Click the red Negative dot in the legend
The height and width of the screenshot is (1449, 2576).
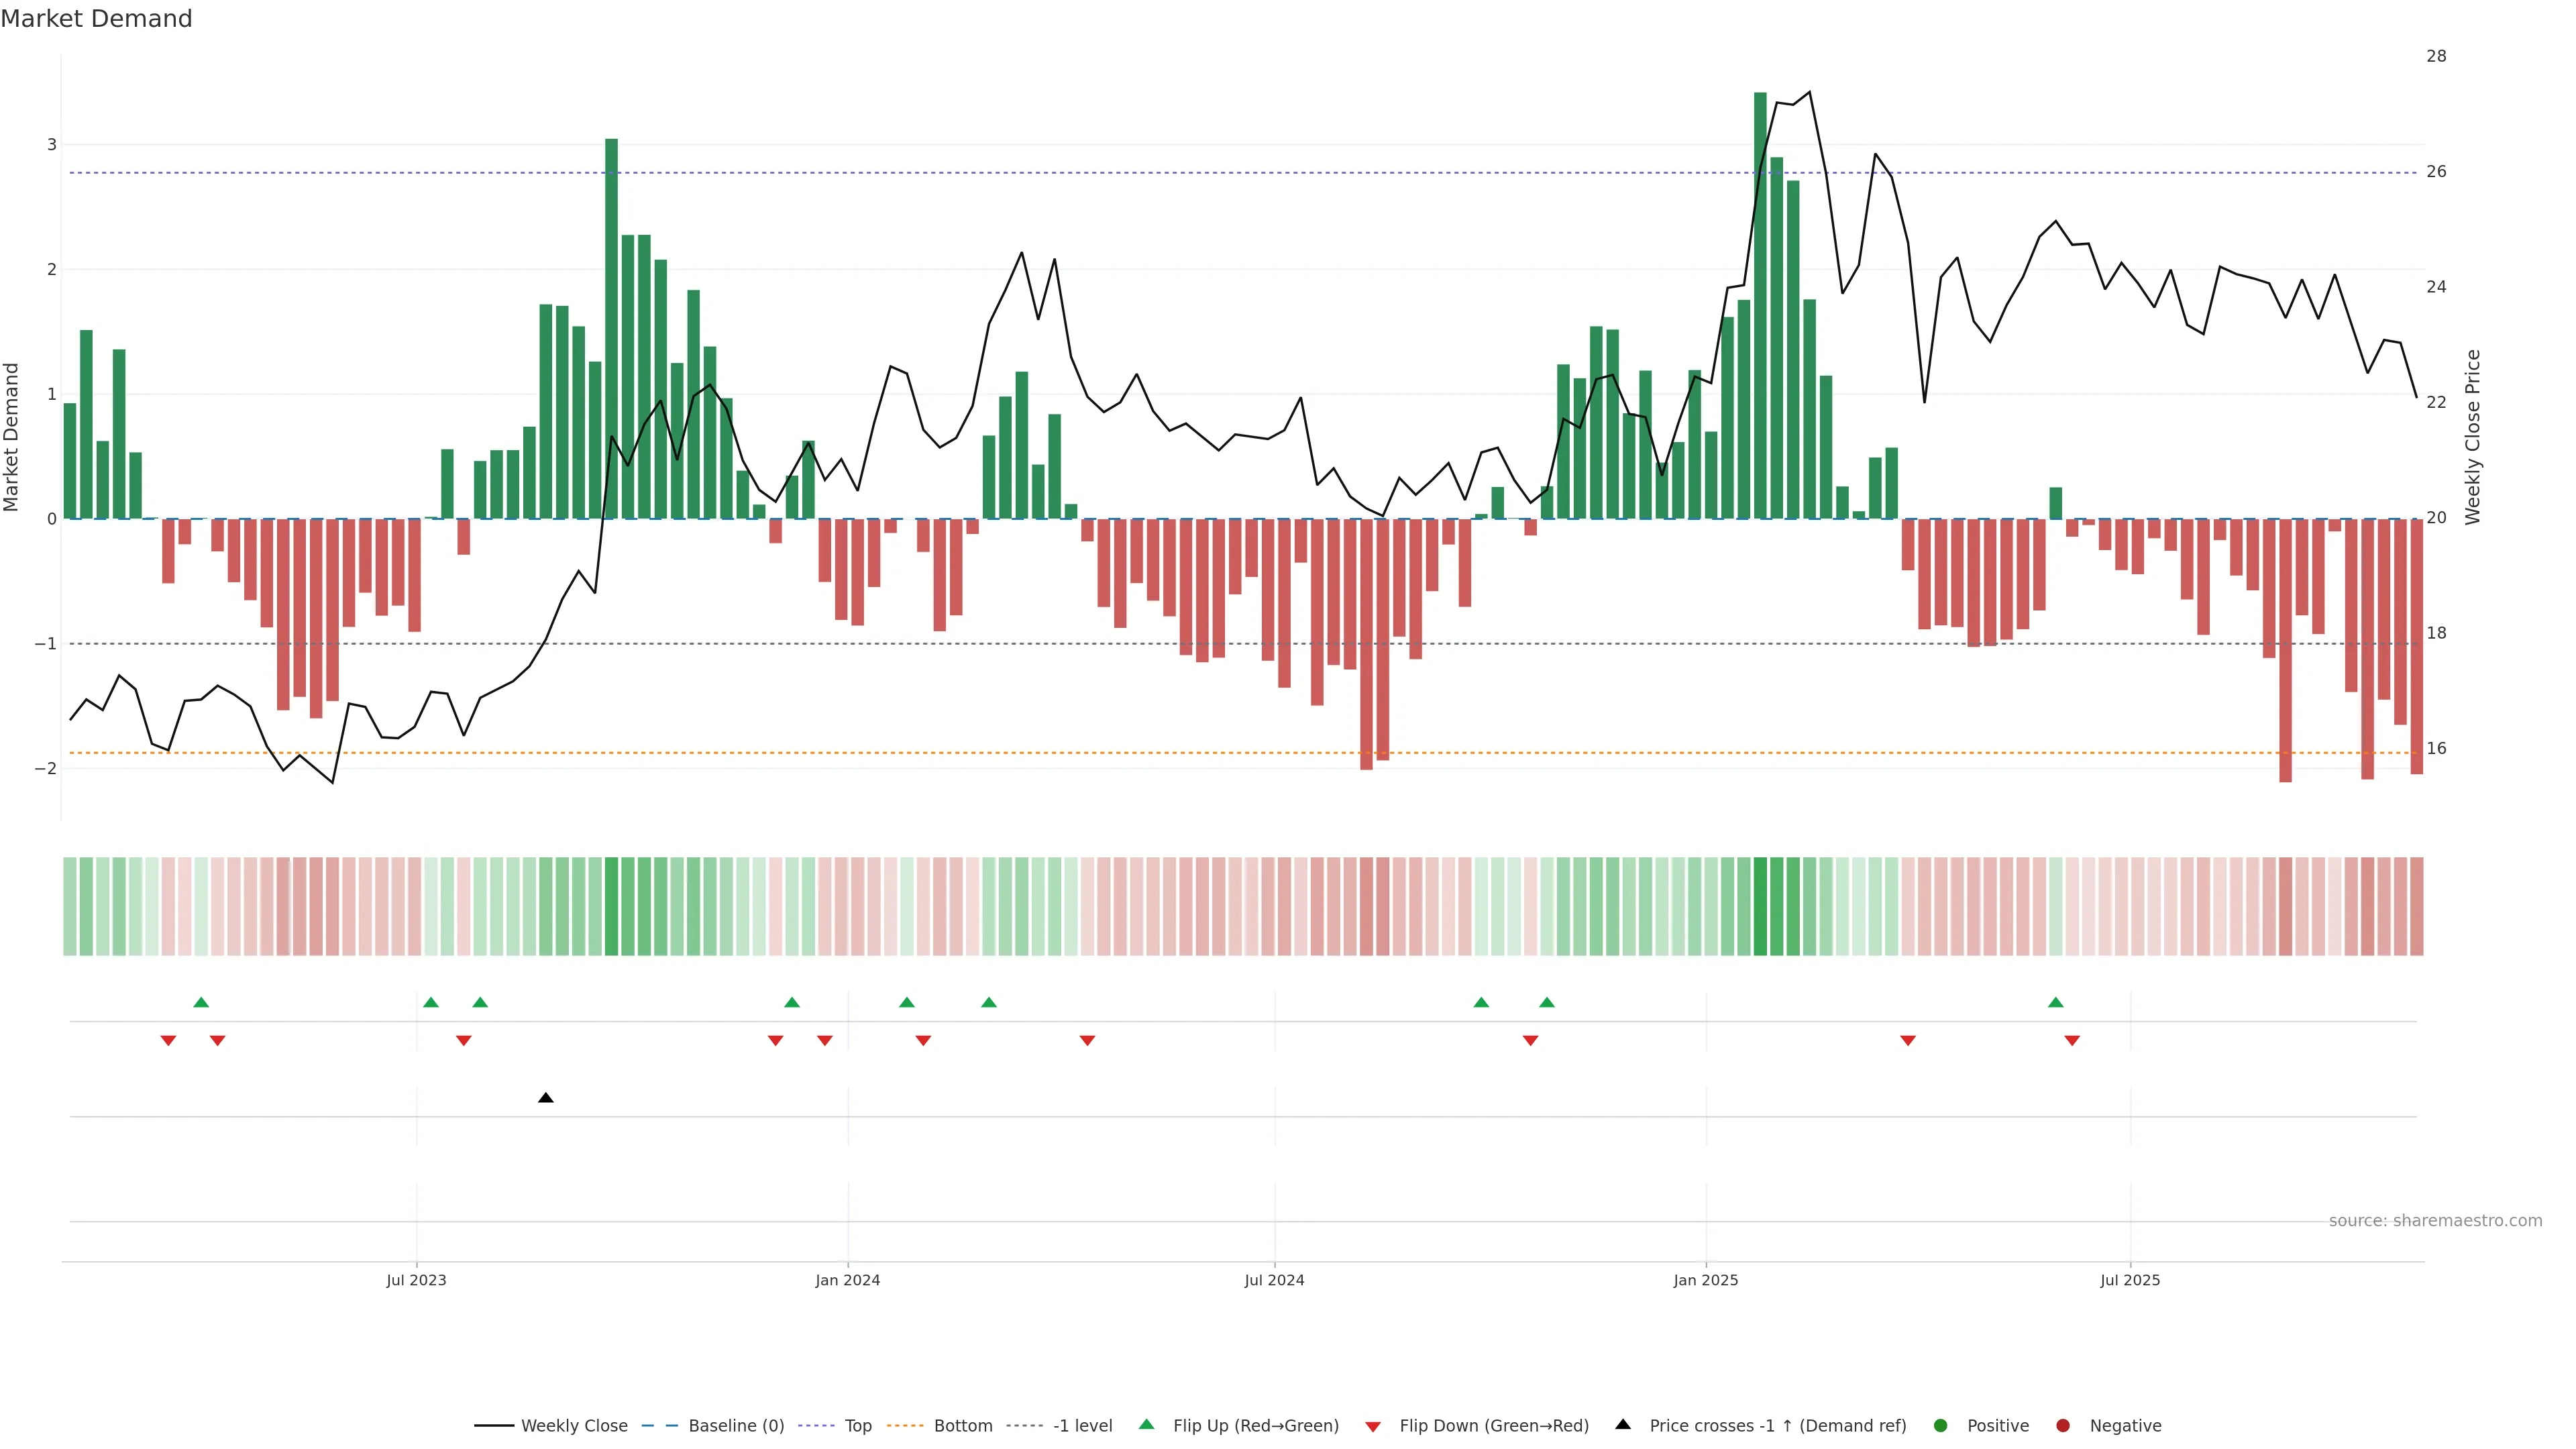point(2062,1425)
